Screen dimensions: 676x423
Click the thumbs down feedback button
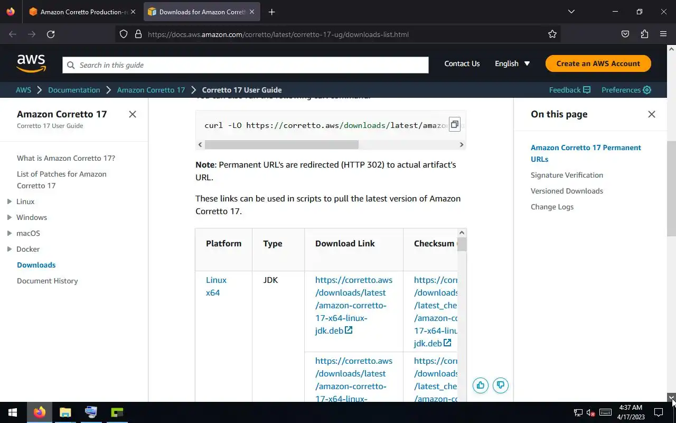(x=501, y=385)
